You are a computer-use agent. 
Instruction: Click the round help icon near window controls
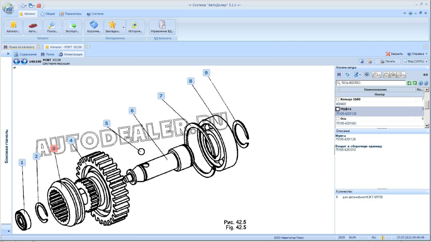pyautogui.click(x=410, y=14)
